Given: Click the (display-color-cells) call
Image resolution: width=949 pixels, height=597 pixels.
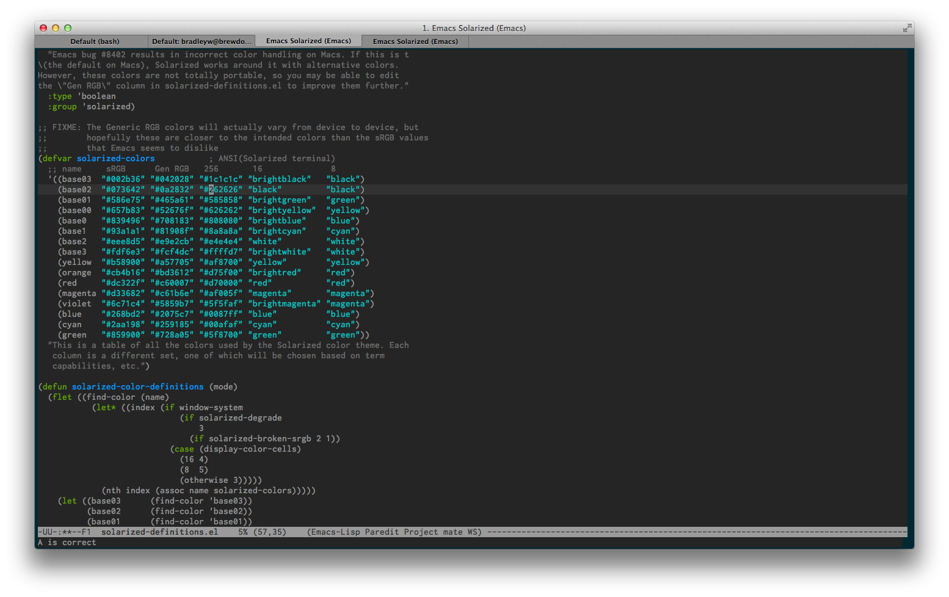Looking at the screenshot, I should click(250, 449).
